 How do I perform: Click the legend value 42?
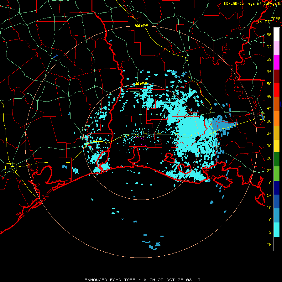(x=269, y=108)
